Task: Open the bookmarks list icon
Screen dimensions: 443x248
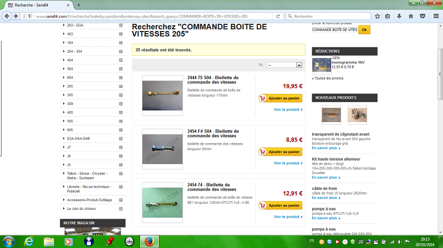Action: pyautogui.click(x=388, y=17)
